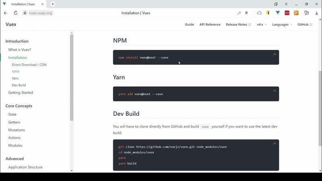Open the Getters page in the sidebar
The image size is (322, 181).
click(14, 122)
